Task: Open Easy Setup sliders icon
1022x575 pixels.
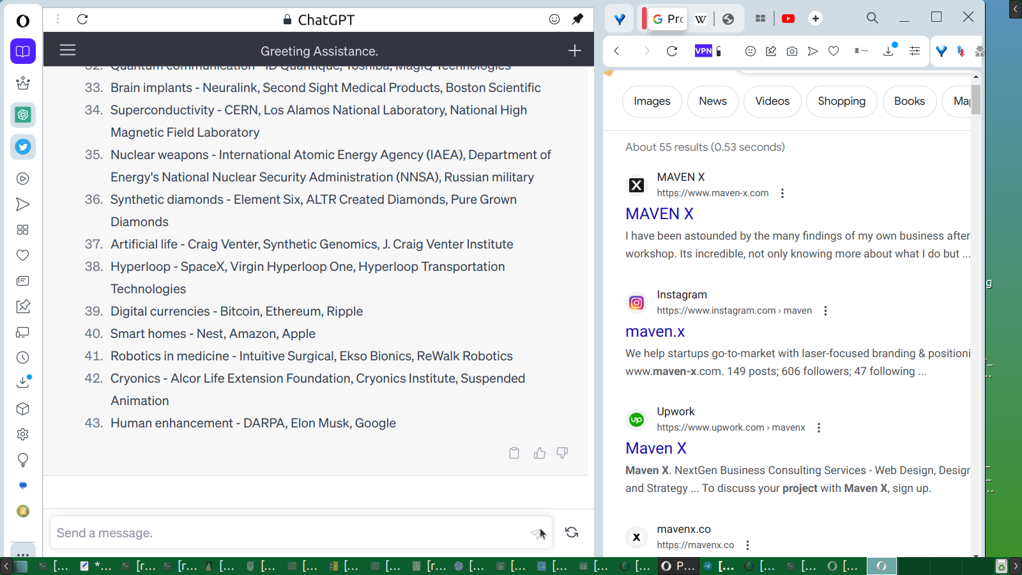Action: tap(915, 51)
